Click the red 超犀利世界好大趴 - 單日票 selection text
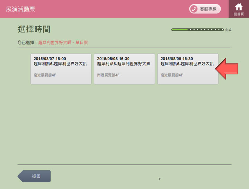249x189 pixels. click(x=63, y=43)
